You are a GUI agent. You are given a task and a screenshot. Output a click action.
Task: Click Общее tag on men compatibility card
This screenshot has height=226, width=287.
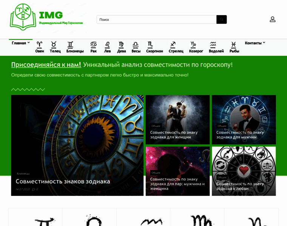pyautogui.click(x=222, y=126)
